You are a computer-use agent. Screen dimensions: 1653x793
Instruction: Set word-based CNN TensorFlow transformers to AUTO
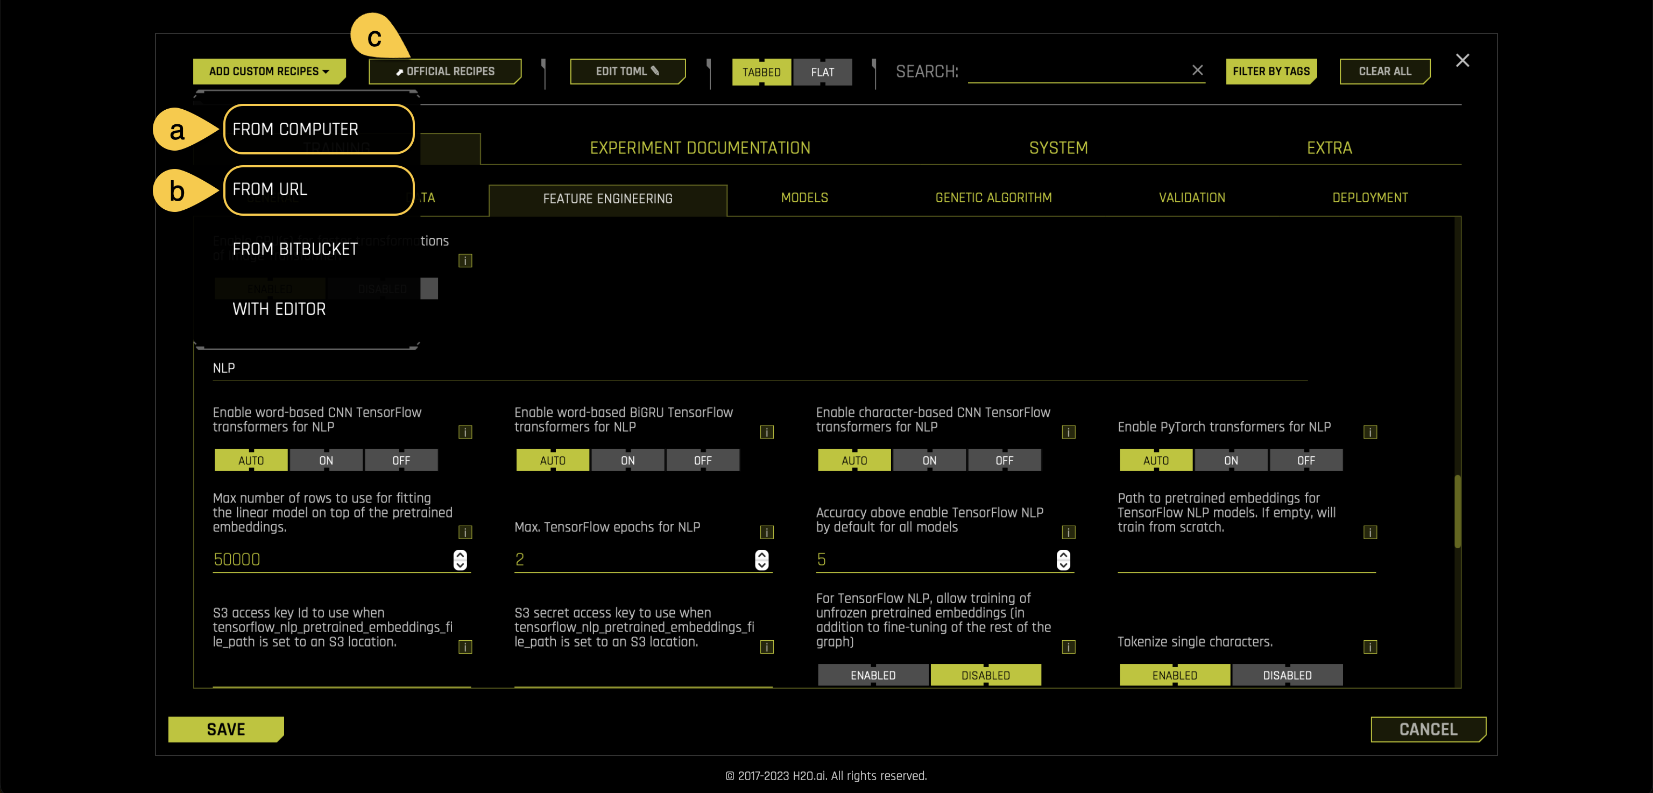pos(251,460)
